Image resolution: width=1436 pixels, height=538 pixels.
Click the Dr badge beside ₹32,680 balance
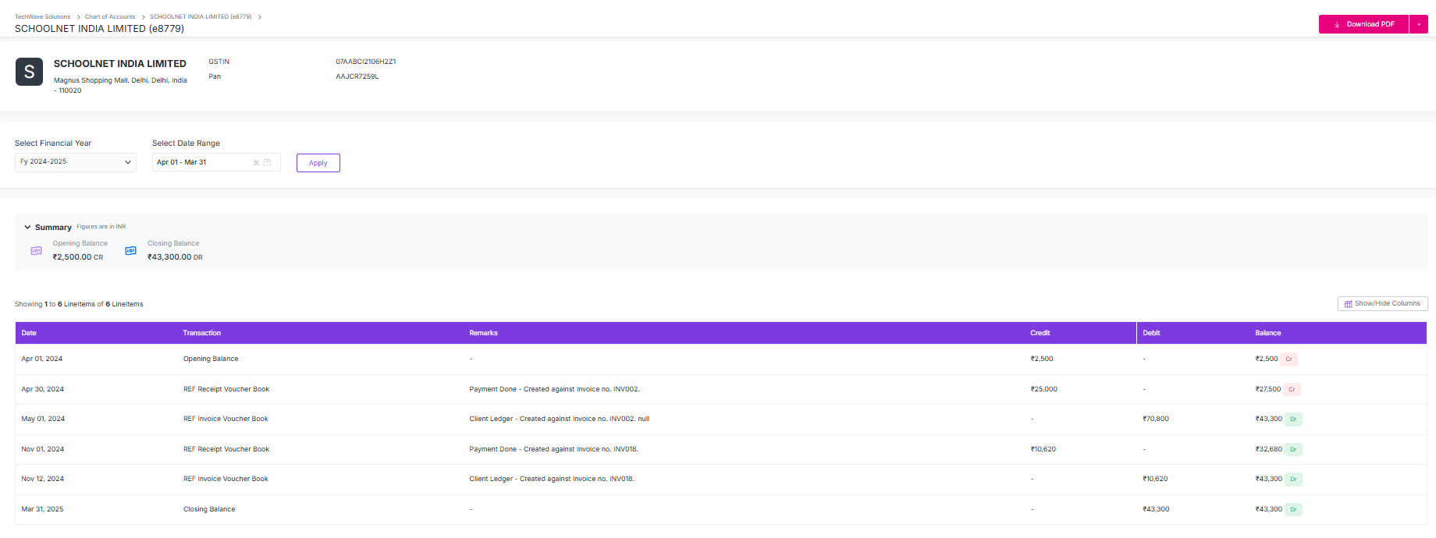[1293, 449]
